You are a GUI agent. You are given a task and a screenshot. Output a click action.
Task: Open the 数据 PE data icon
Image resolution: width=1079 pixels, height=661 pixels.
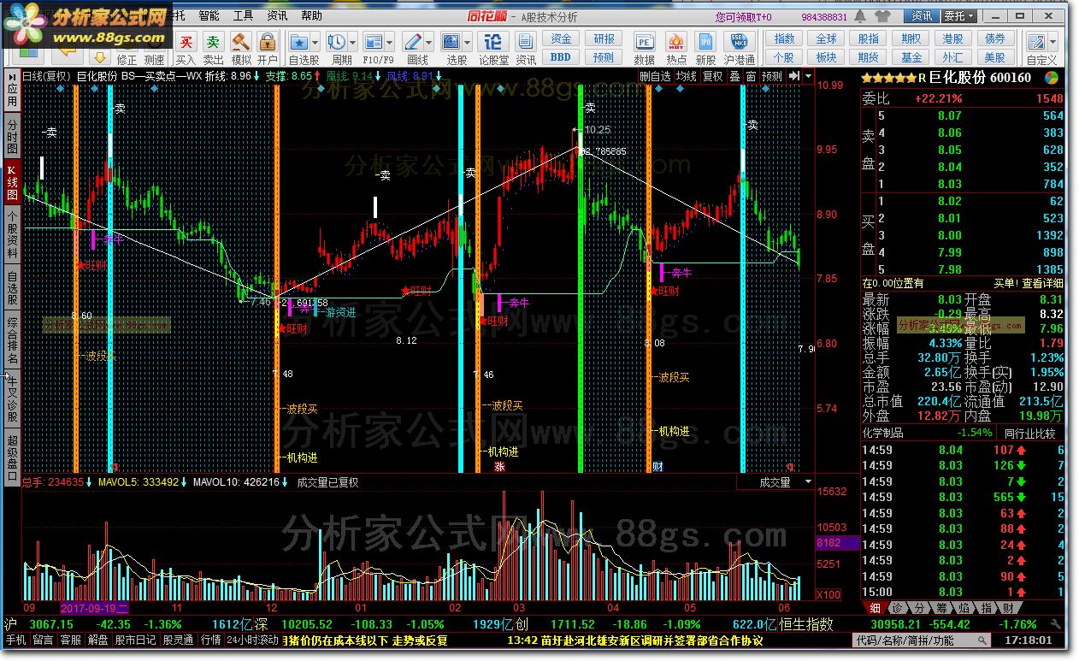(x=644, y=43)
